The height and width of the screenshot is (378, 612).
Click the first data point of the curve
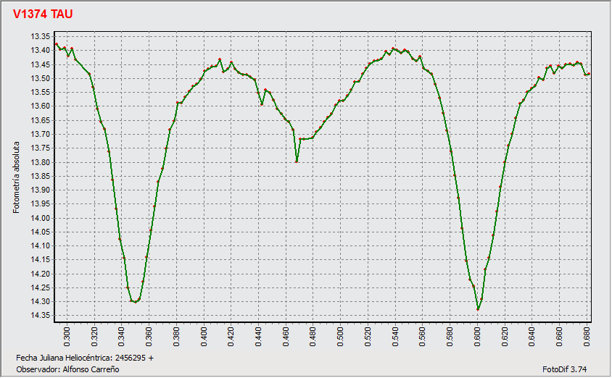click(x=57, y=44)
